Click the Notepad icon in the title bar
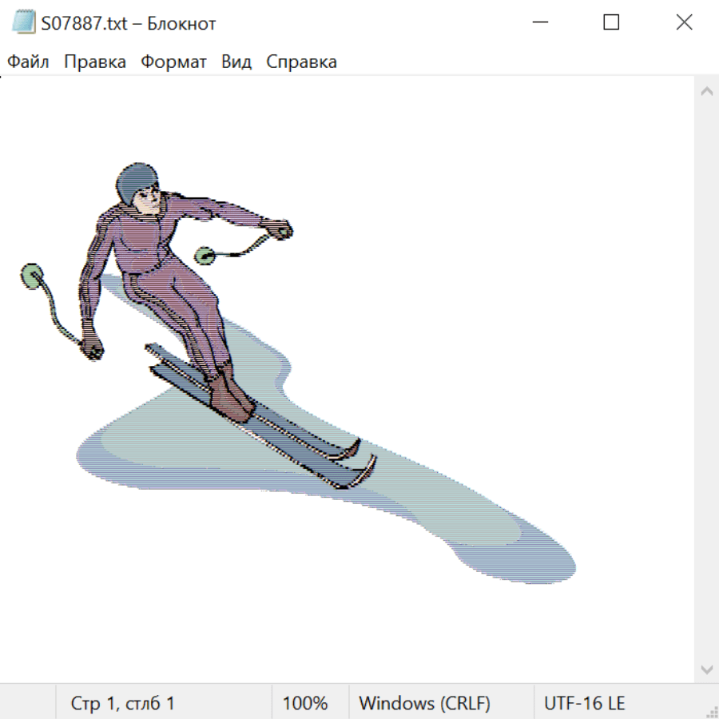Image resolution: width=719 pixels, height=719 pixels. click(23, 22)
